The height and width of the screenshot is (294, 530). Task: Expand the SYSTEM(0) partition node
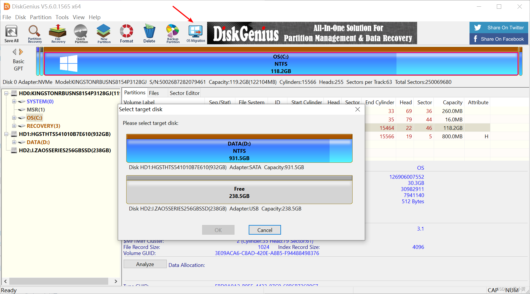tap(14, 102)
